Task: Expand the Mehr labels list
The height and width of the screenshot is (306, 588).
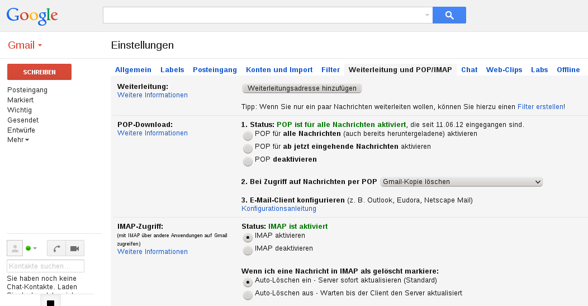Action: tap(18, 140)
